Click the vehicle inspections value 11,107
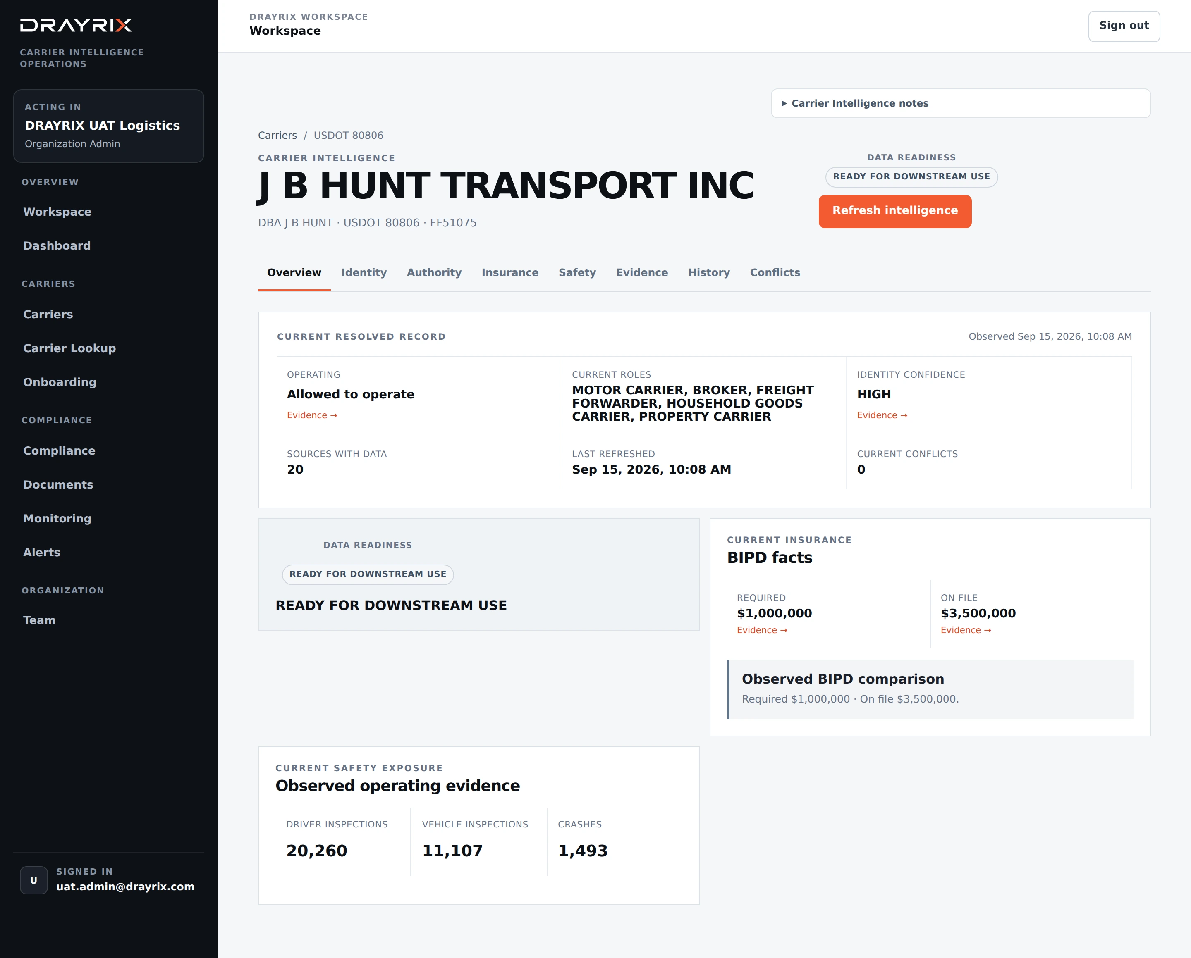The image size is (1191, 958). click(452, 851)
